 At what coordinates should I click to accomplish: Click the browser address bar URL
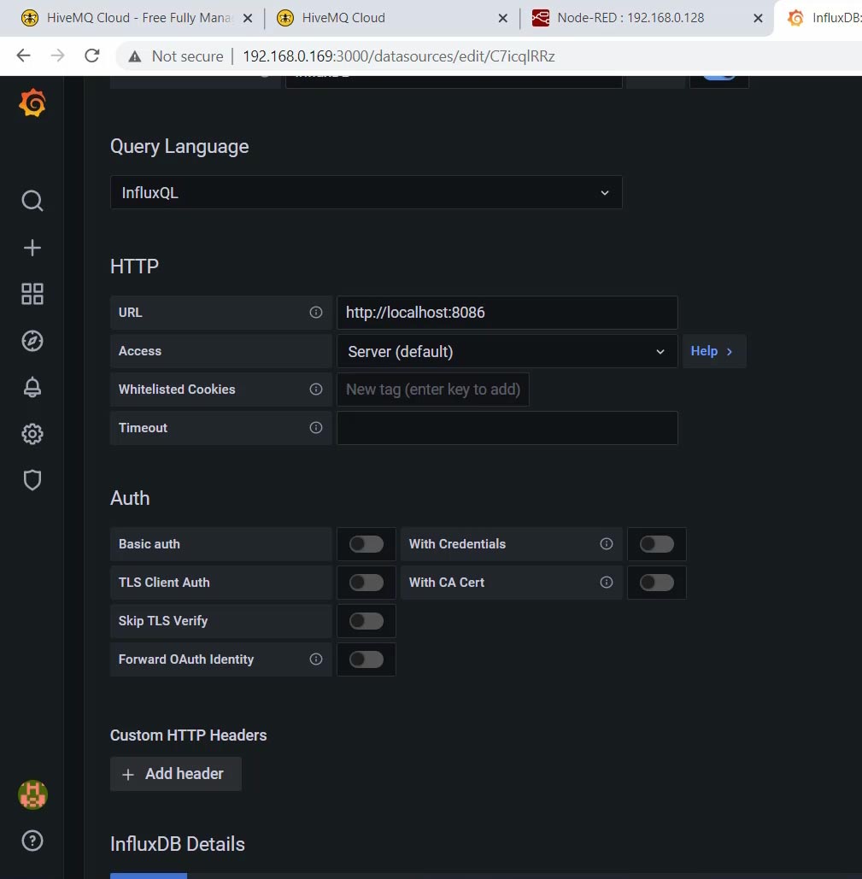pos(398,56)
